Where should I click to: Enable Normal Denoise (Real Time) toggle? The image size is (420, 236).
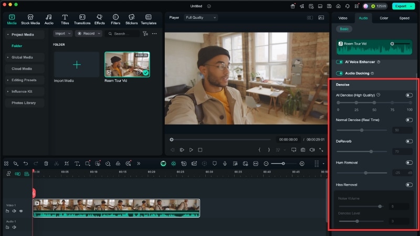coord(409,120)
